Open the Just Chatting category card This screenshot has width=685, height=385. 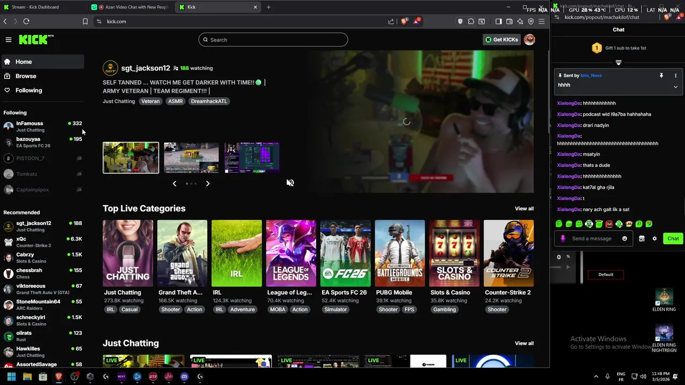128,253
